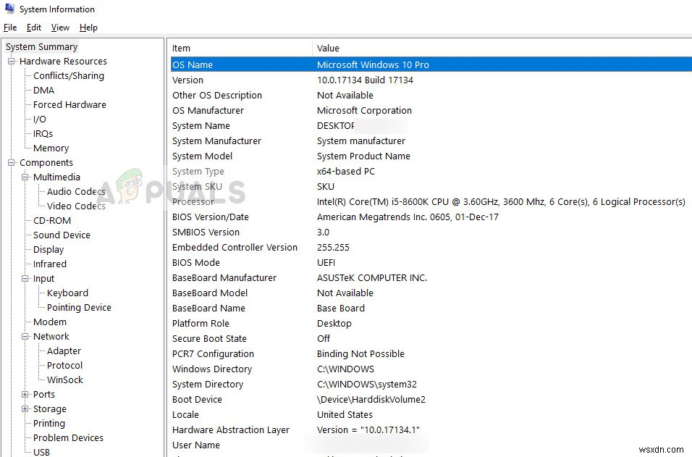Click the ASUSTeK COMPUTER INC. value
This screenshot has height=457, width=692.
[x=372, y=278]
